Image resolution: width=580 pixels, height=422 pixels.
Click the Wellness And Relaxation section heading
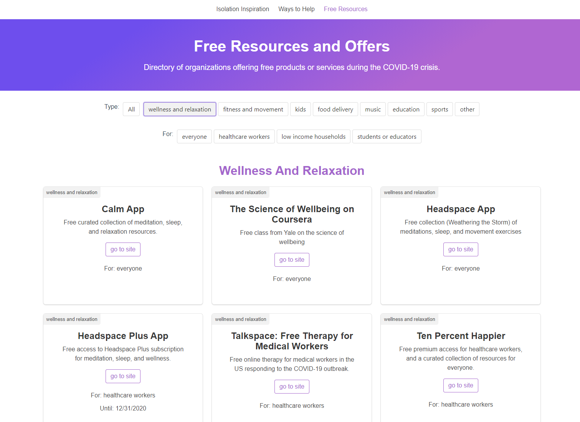click(292, 171)
